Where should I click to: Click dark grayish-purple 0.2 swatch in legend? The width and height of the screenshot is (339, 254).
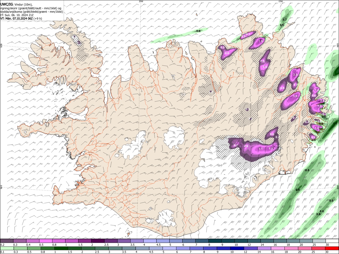coord(7,241)
